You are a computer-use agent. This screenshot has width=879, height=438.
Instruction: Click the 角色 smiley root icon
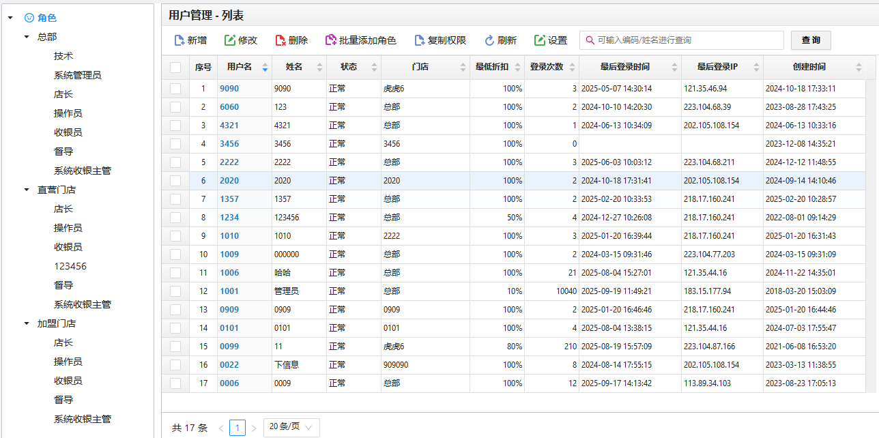29,18
